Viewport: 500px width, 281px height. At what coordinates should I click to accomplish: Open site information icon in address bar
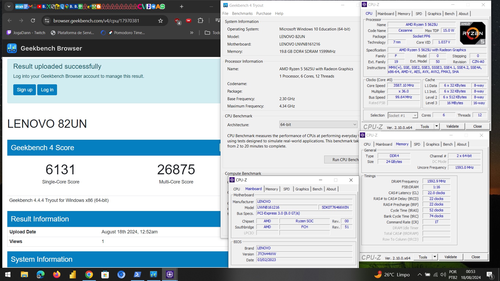[47, 21]
